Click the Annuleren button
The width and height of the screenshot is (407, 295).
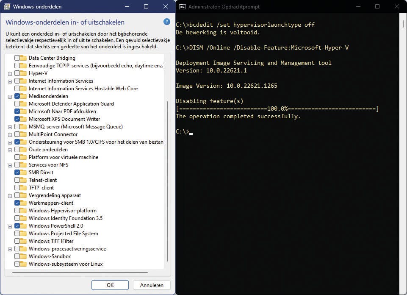(x=152, y=285)
